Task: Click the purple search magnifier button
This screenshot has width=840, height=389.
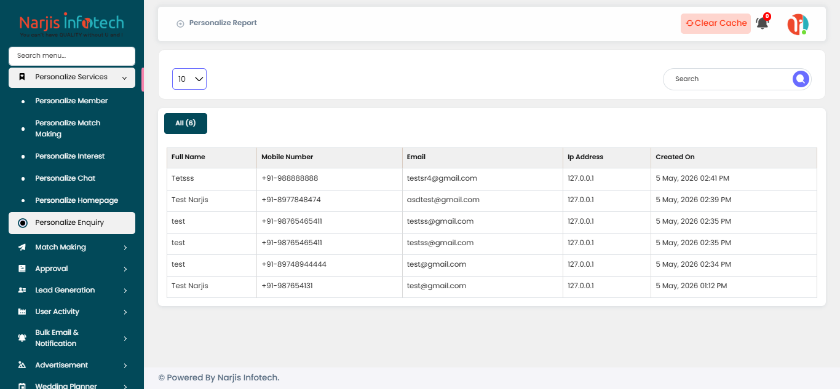Action: click(x=800, y=79)
